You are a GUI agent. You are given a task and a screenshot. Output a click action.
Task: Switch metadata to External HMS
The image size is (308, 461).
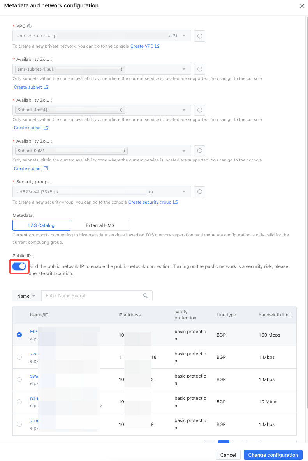coord(100,225)
